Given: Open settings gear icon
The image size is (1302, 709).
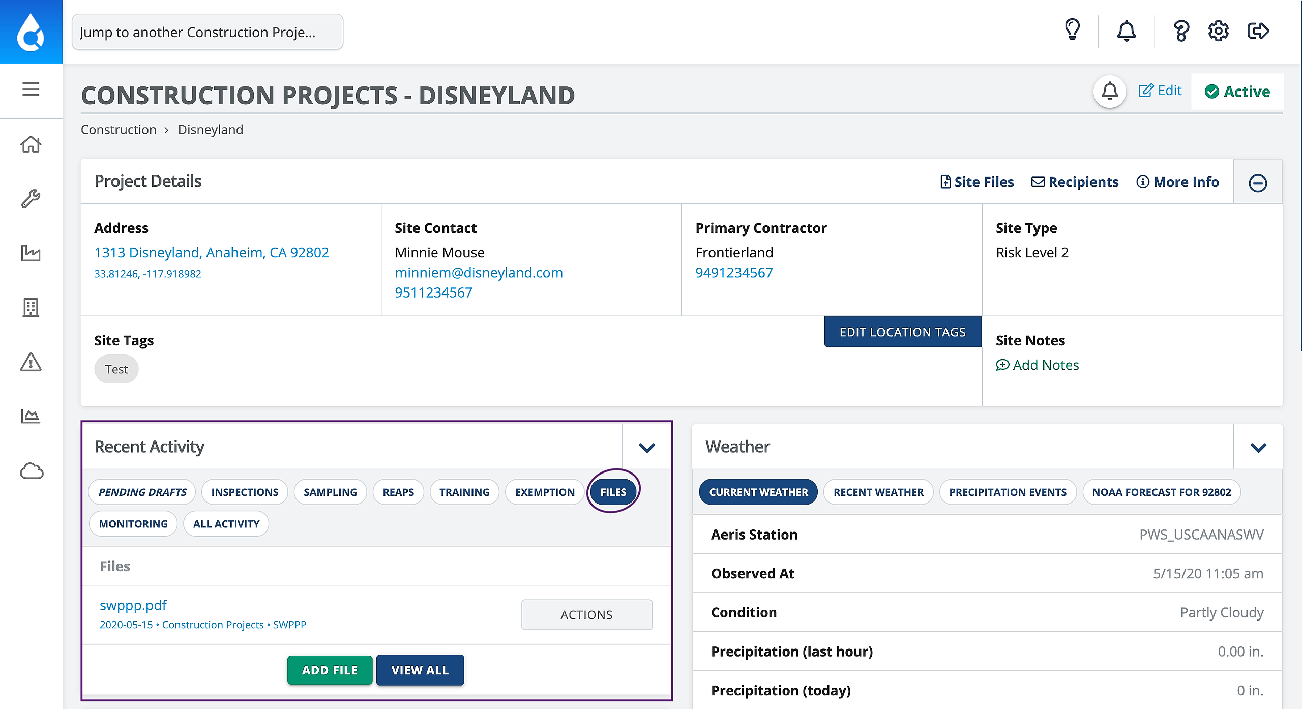Looking at the screenshot, I should 1219,31.
